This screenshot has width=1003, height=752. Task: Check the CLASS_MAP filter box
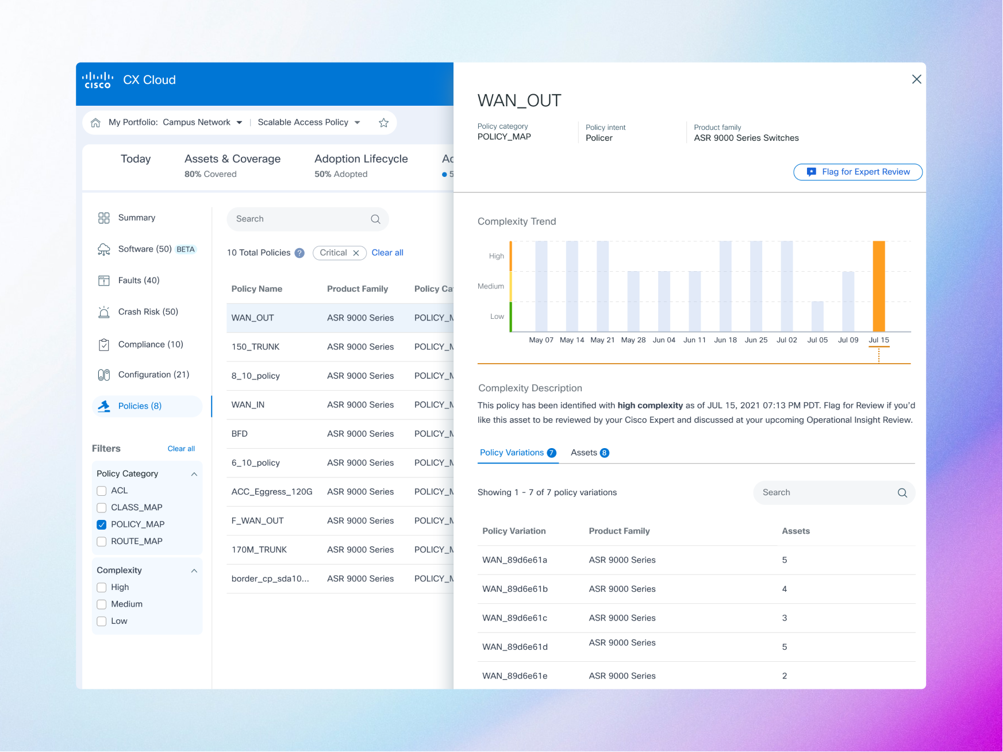point(102,508)
